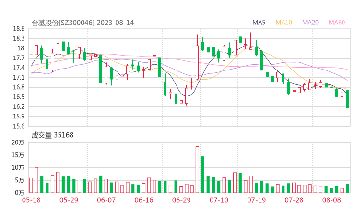The image size is (355, 211).
Task: Click the 07-19 date axis label
Action: point(257,200)
